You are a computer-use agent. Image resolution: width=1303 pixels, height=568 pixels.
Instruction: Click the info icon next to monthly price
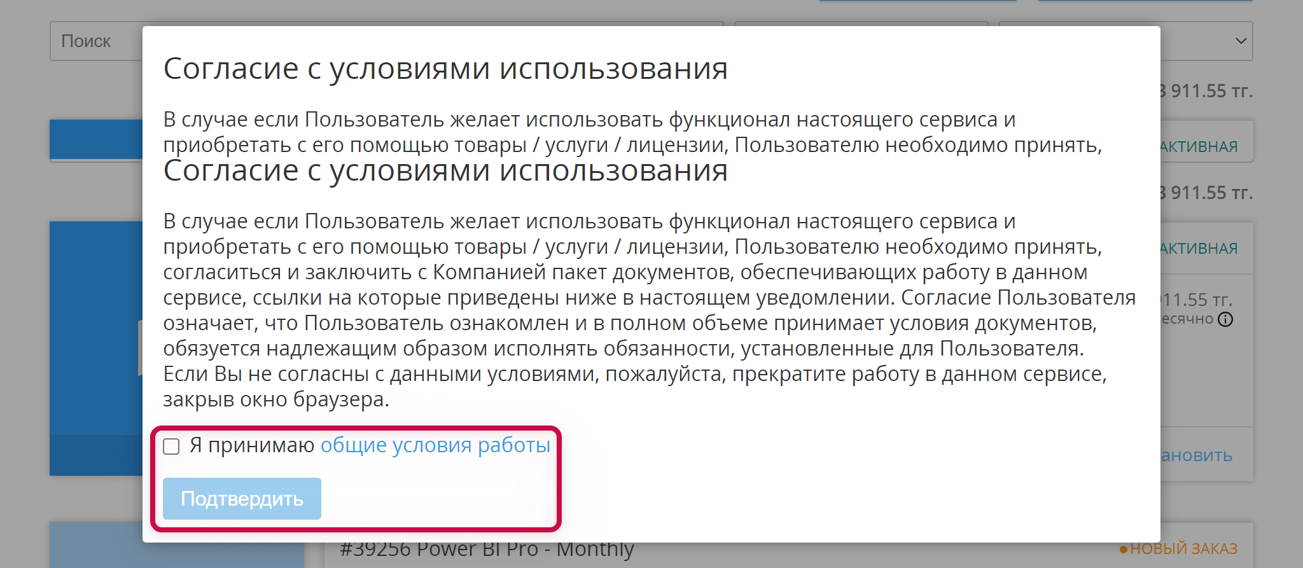click(1225, 319)
